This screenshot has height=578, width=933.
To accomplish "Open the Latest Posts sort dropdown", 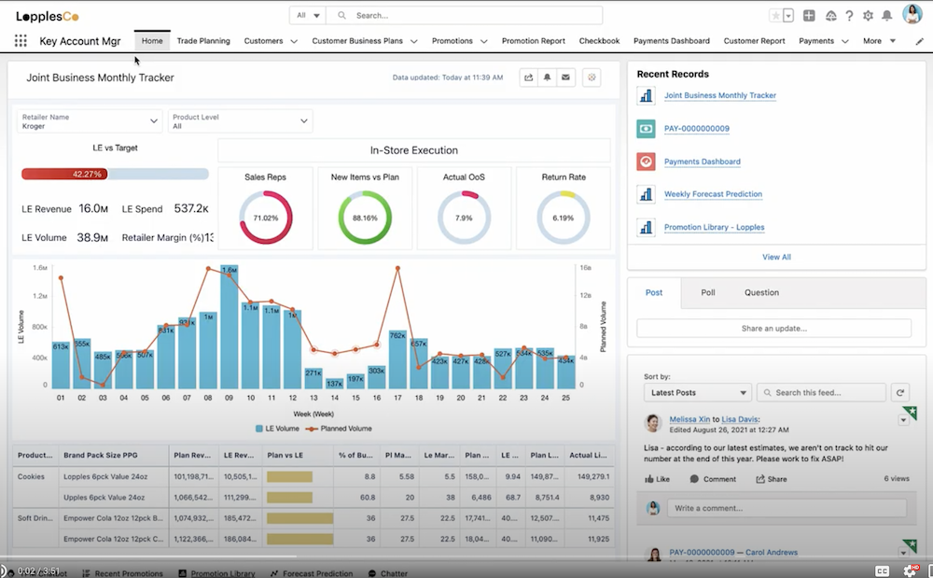I will tap(697, 393).
